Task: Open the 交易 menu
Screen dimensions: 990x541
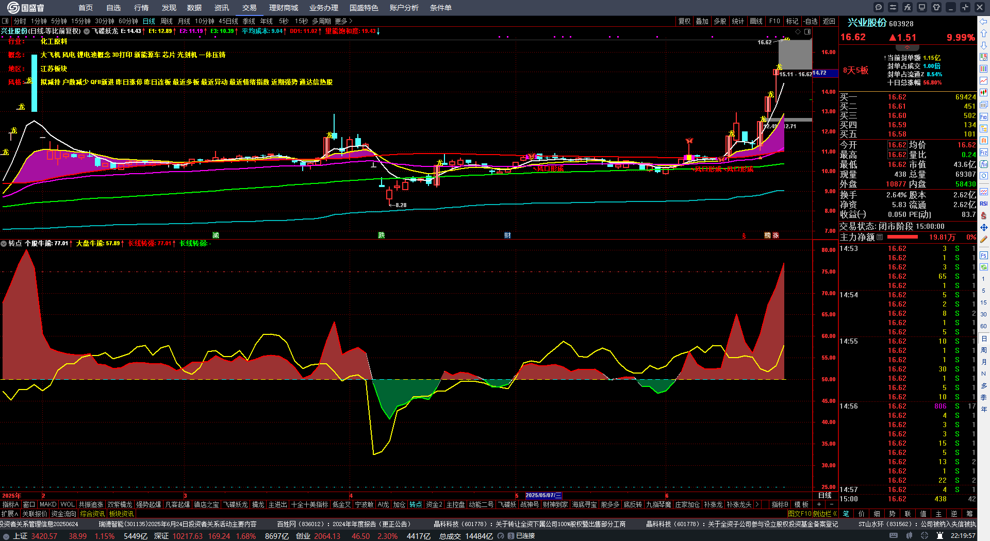Action: (x=250, y=8)
